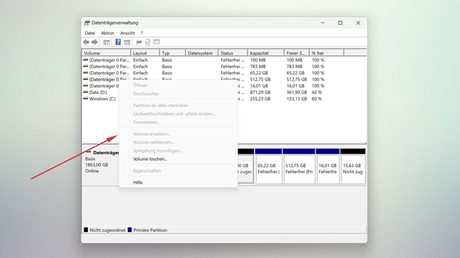Open help via blue question mark icon

(118, 42)
